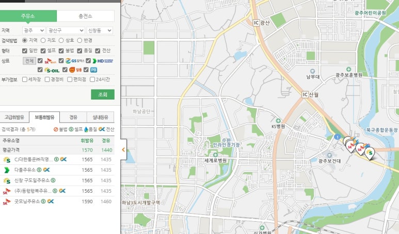
Task: Click the 품질 water-drop legend icon
Action: pyautogui.click(x=86, y=129)
